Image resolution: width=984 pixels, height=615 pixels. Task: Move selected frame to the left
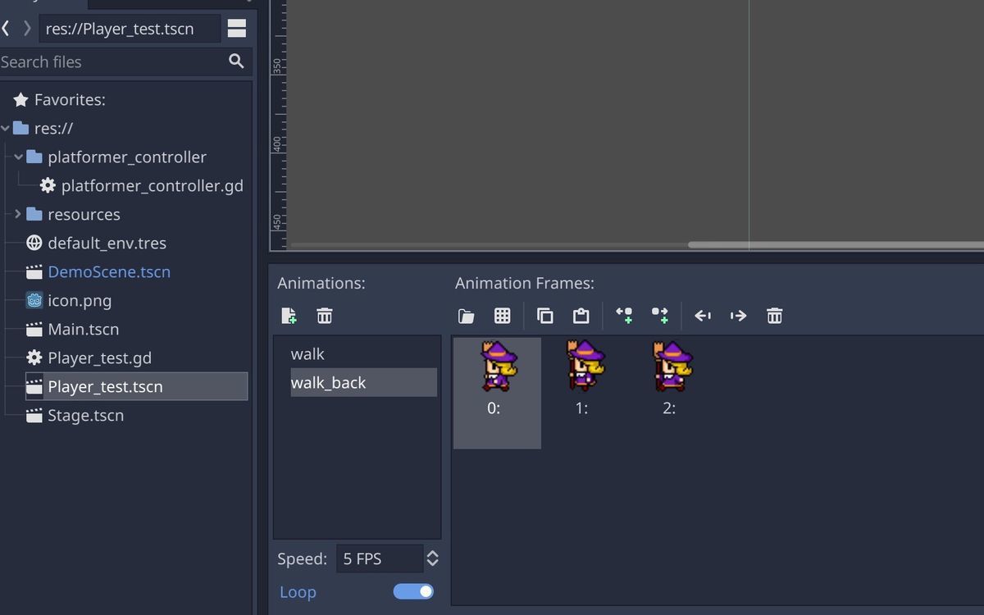(703, 316)
